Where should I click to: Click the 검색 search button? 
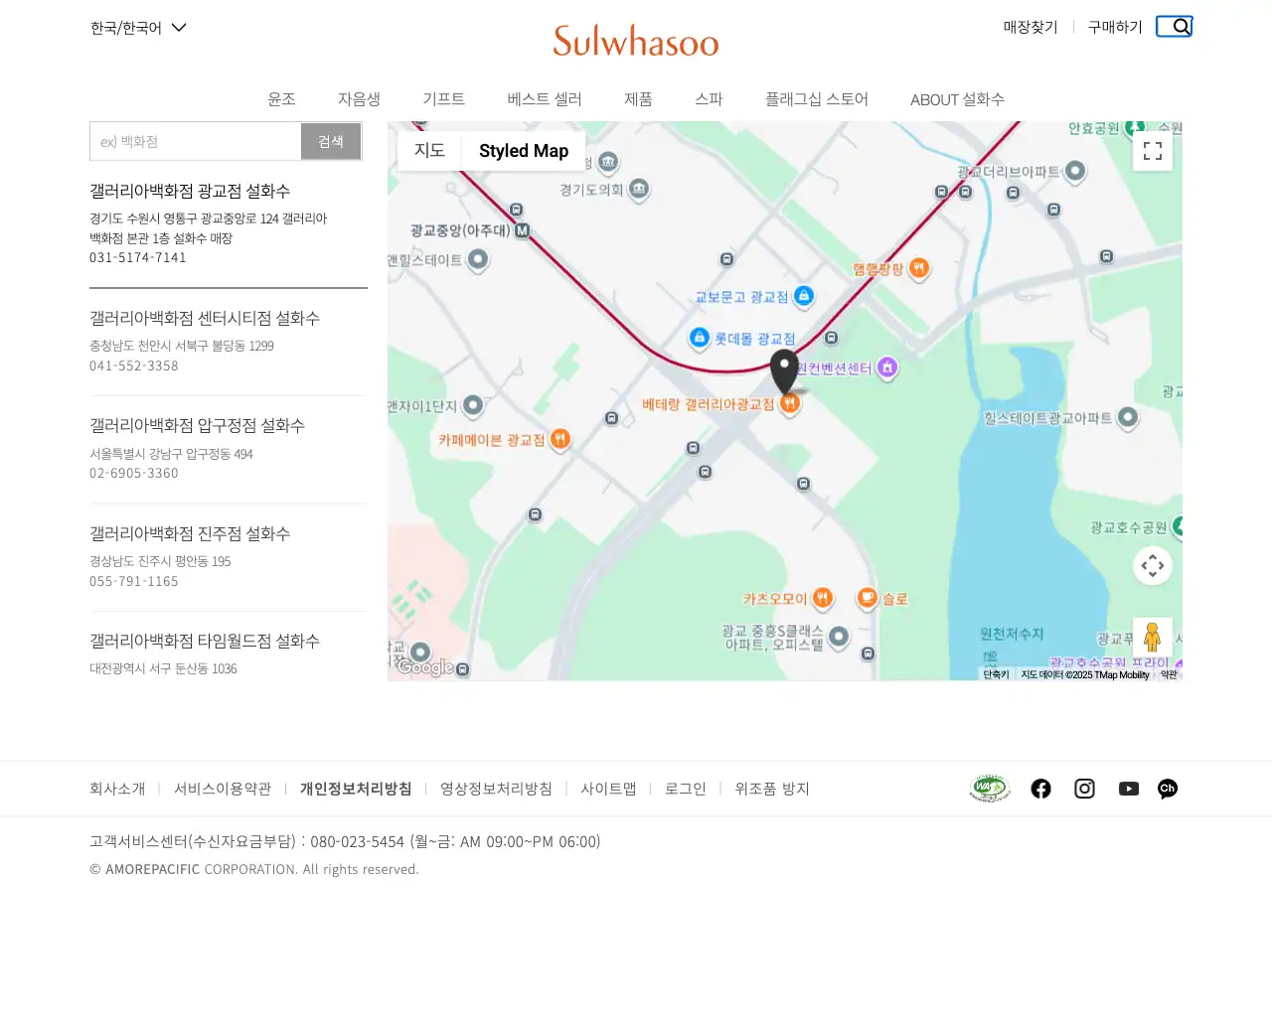331,141
